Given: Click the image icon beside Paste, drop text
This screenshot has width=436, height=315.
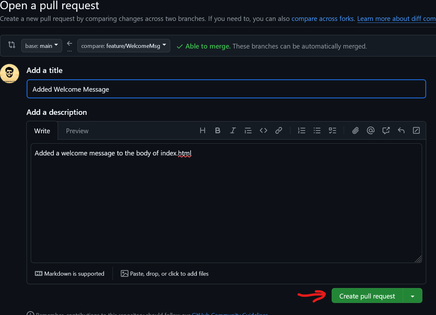Looking at the screenshot, I should (x=125, y=273).
